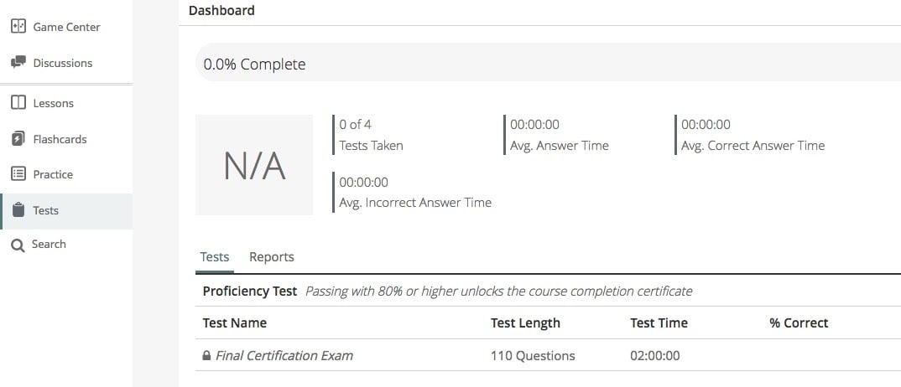
Task: Click the % Correct column header
Action: pos(799,322)
